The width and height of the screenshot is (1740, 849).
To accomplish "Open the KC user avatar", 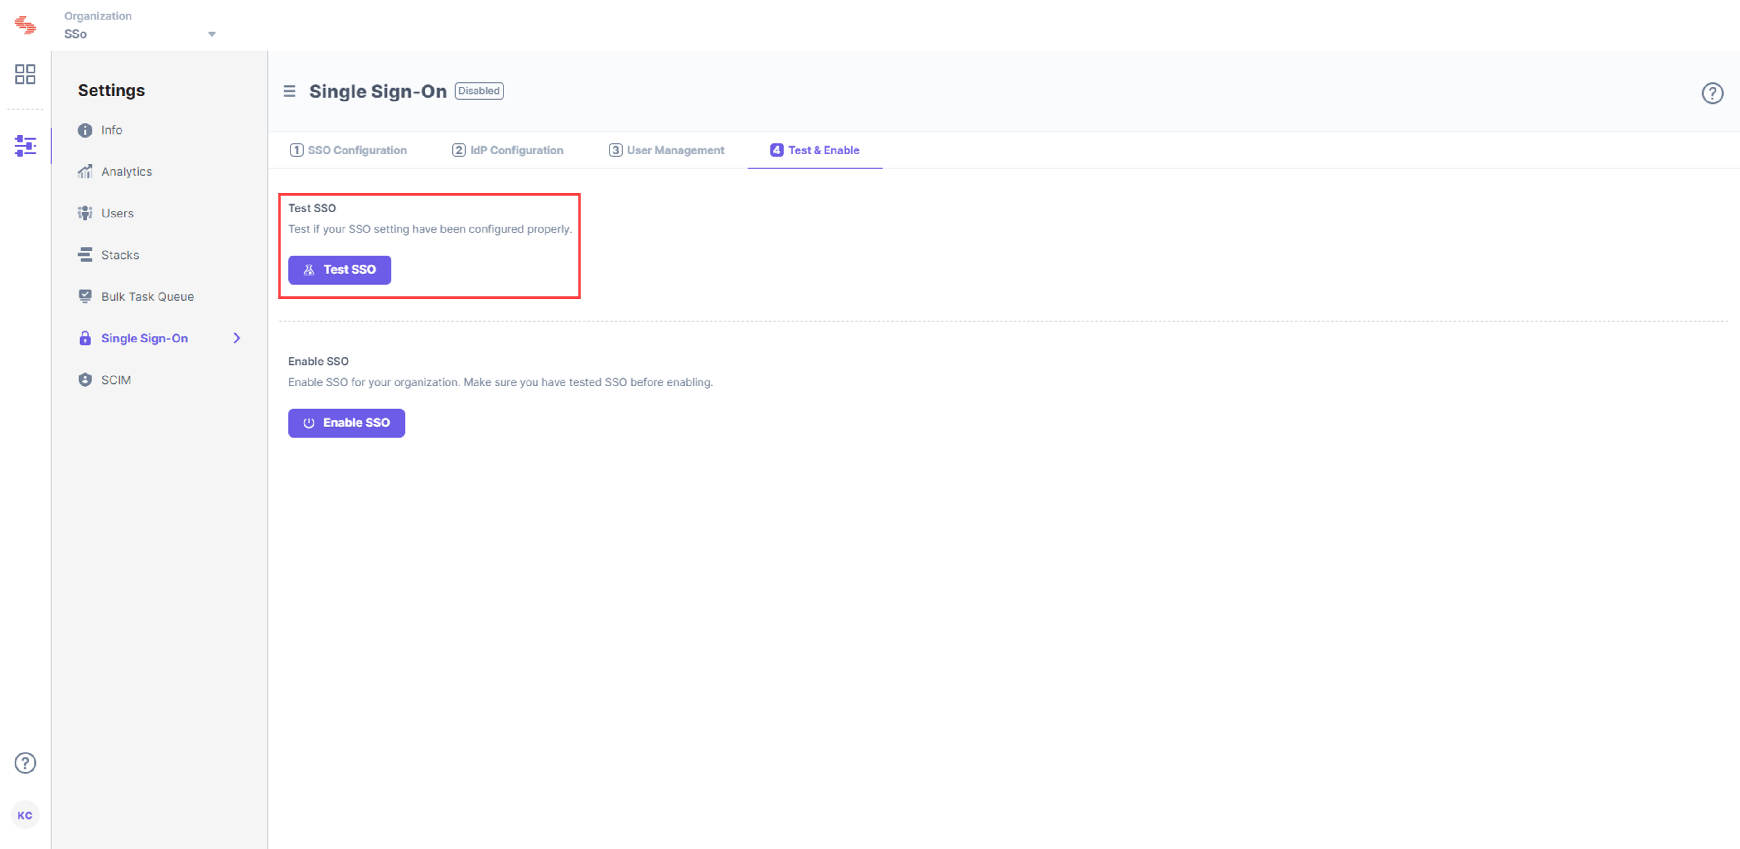I will click(x=25, y=815).
